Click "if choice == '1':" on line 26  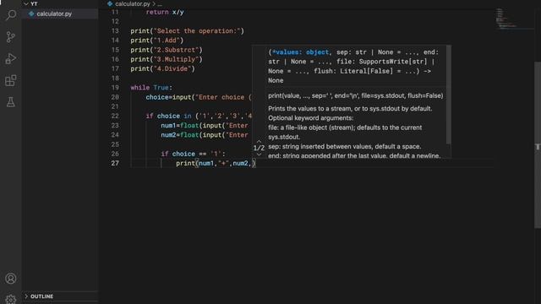pos(193,154)
